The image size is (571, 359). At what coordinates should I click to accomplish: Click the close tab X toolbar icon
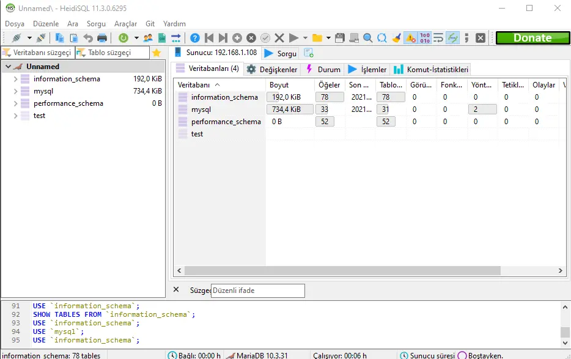[481, 37]
